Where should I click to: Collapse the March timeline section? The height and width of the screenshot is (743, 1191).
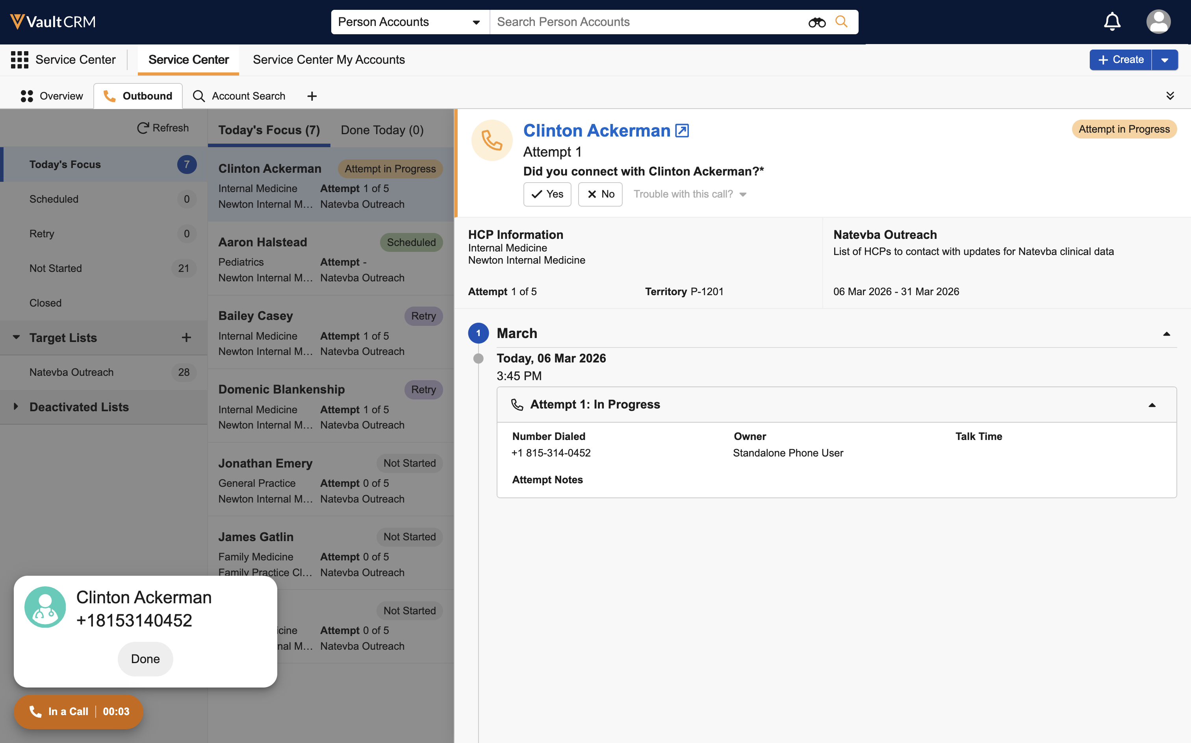[1167, 334]
